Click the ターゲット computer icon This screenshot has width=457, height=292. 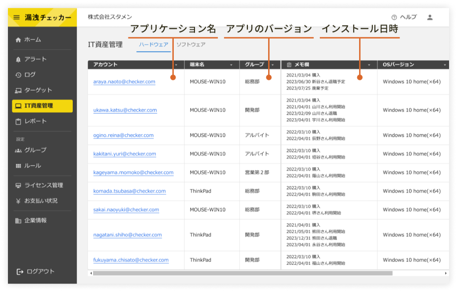pyautogui.click(x=18, y=90)
